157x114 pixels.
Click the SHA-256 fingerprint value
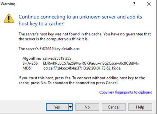(x=91, y=63)
